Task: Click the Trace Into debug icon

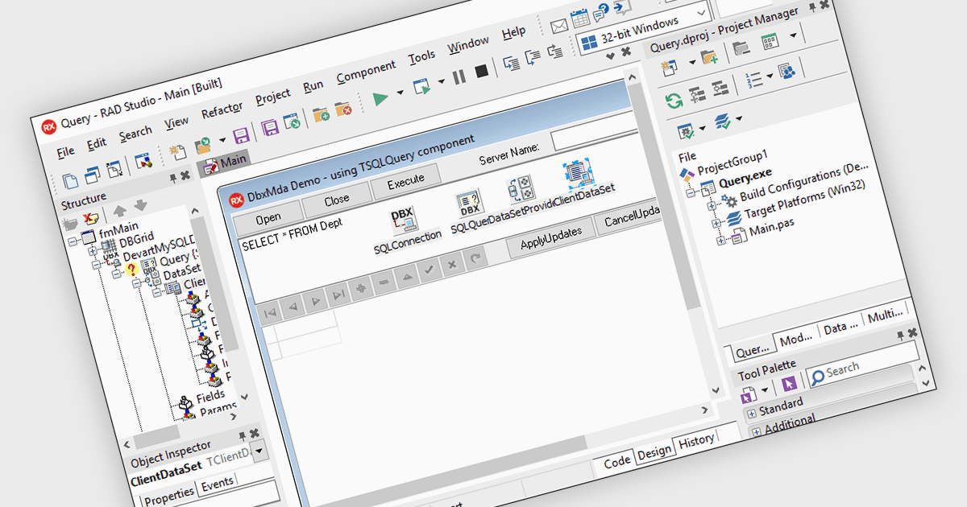Action: tap(511, 64)
